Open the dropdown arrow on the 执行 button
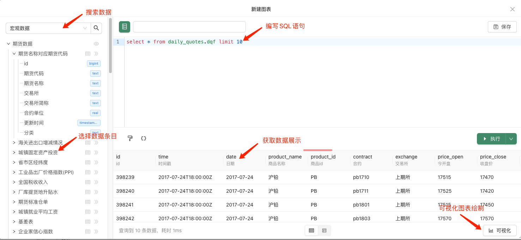This screenshot has height=240, width=521. pos(511,139)
